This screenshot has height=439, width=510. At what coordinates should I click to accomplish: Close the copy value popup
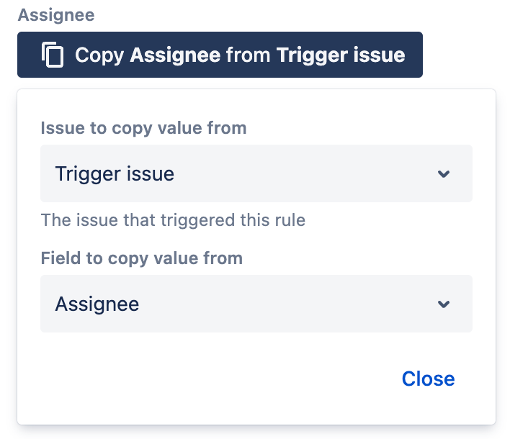click(x=428, y=379)
